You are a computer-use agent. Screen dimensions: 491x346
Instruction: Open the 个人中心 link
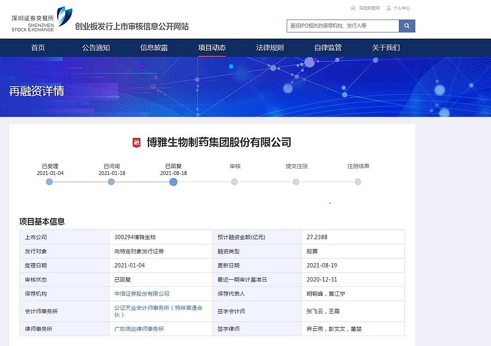[x=402, y=8]
